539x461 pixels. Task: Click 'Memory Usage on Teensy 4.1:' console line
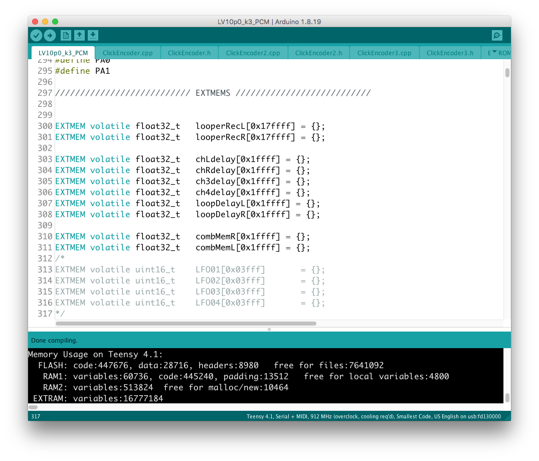point(96,354)
